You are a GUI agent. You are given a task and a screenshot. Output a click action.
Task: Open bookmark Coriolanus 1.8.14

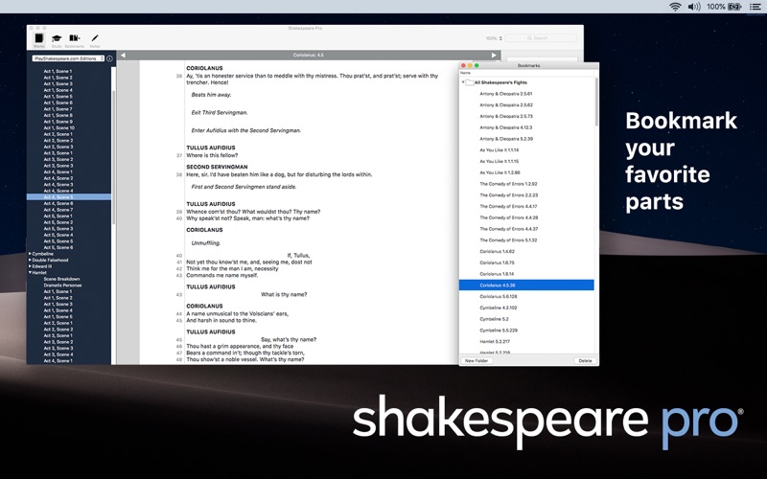pos(497,274)
